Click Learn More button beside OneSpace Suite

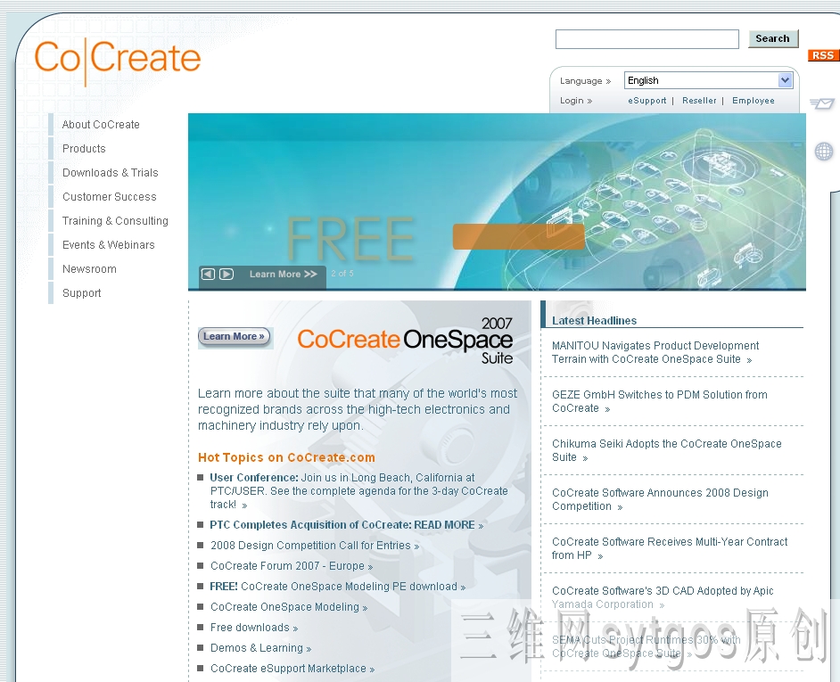tap(235, 336)
